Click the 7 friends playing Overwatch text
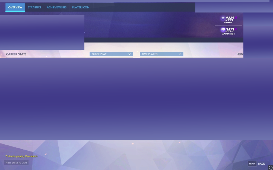Viewport: 273px width, 170px height. (22, 156)
